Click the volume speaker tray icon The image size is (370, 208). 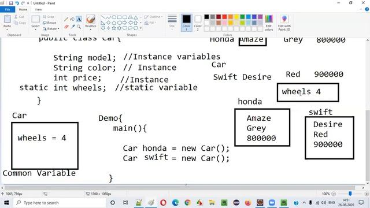click(324, 203)
